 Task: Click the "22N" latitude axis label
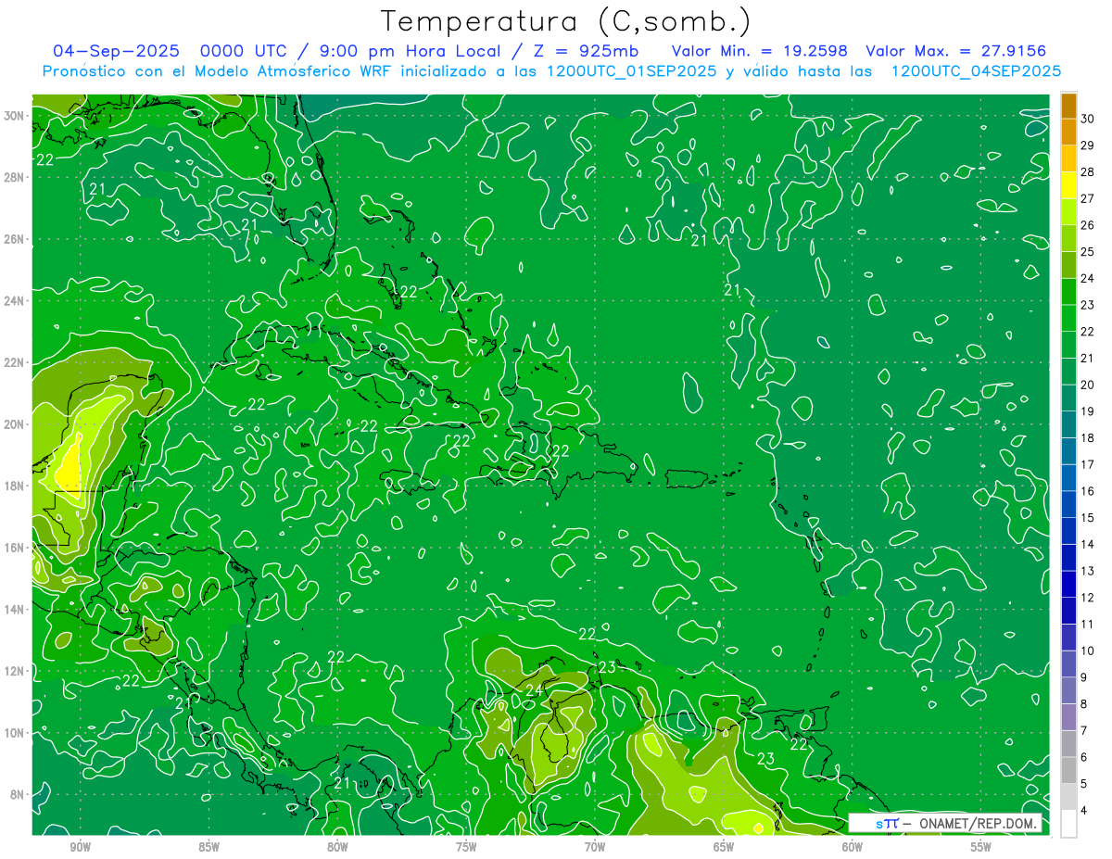14,362
